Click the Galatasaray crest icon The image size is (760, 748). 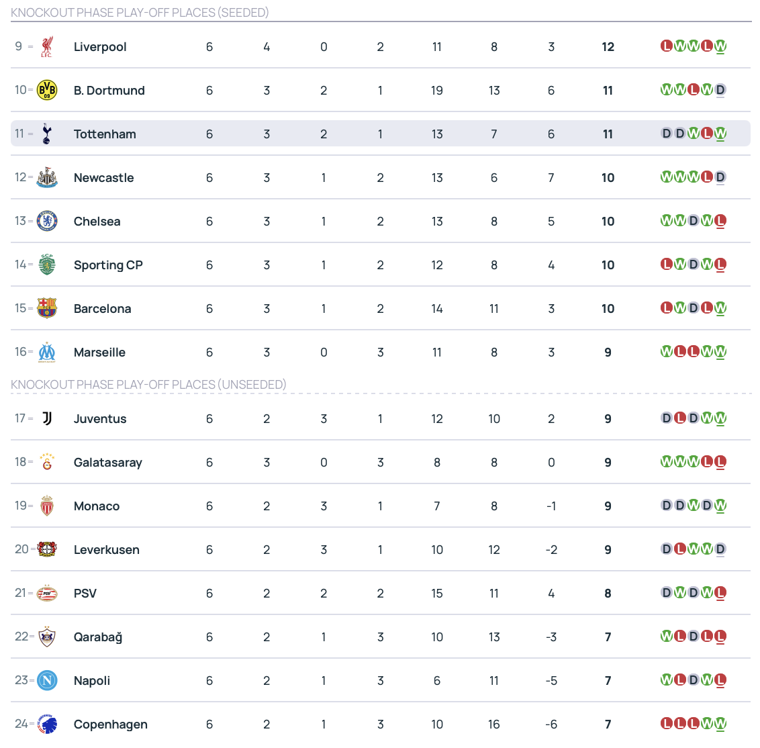pyautogui.click(x=46, y=462)
